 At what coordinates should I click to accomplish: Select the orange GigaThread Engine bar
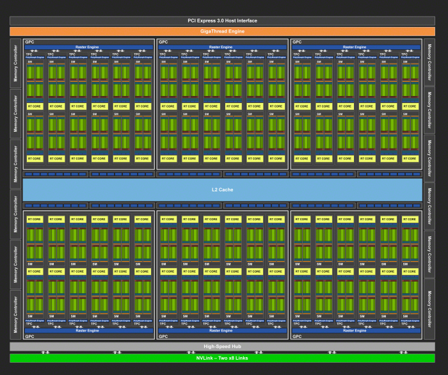point(222,31)
